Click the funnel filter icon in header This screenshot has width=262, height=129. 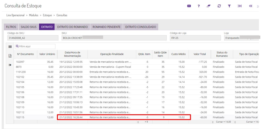click(x=229, y=6)
